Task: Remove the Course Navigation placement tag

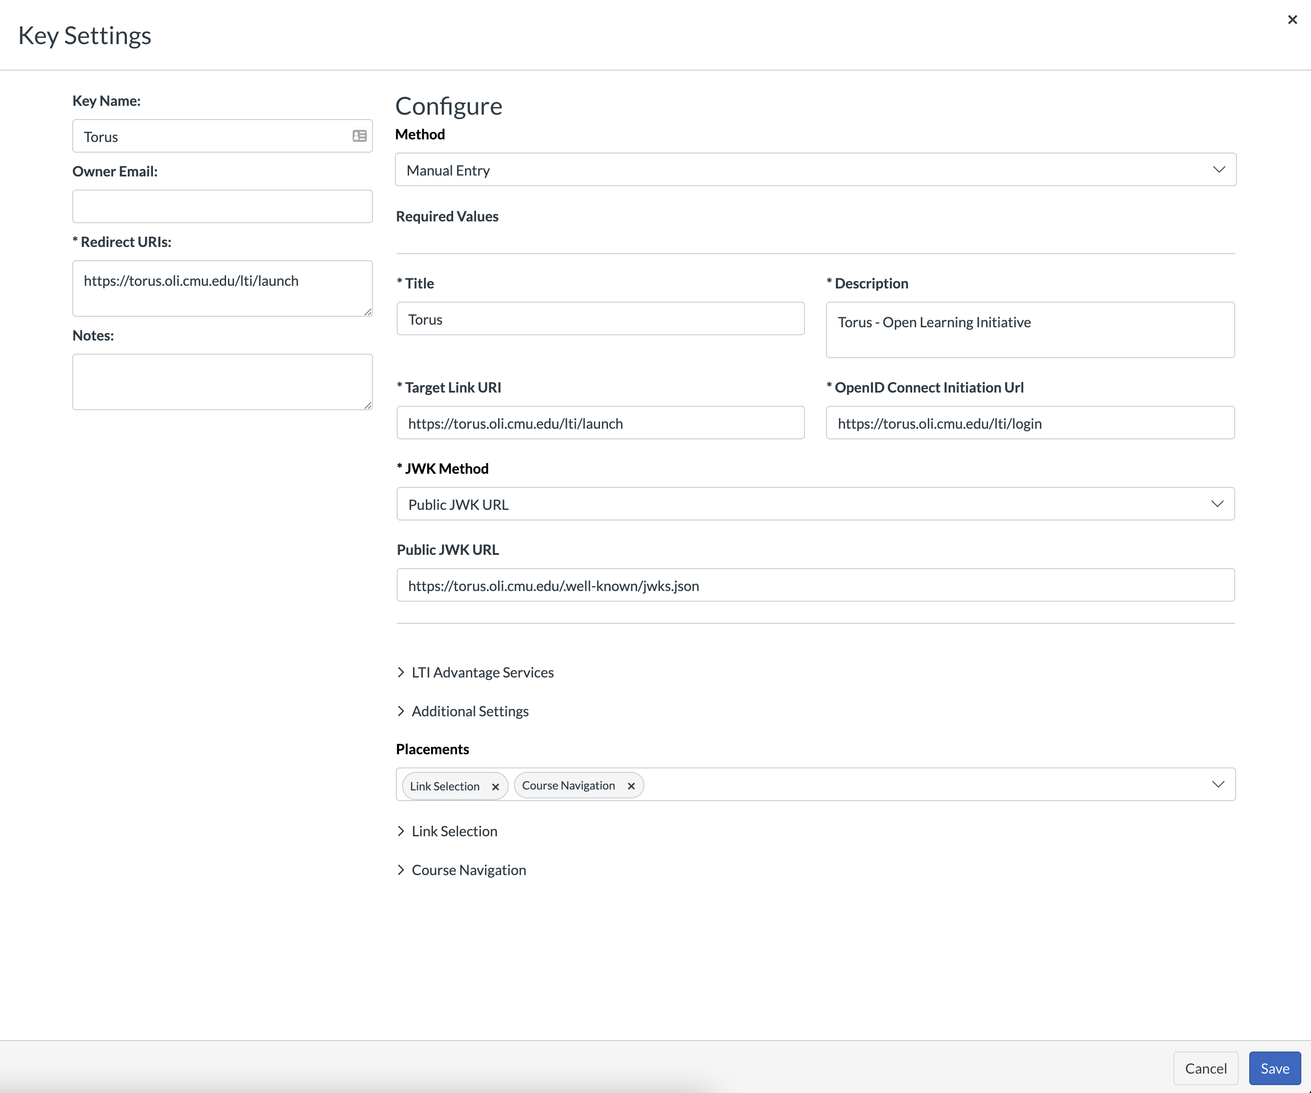Action: pyautogui.click(x=630, y=786)
